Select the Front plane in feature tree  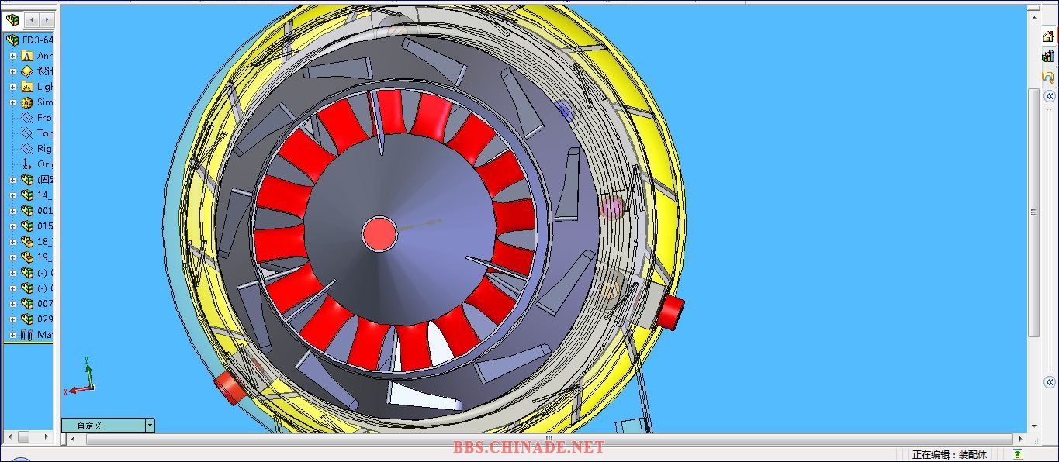coord(28,118)
